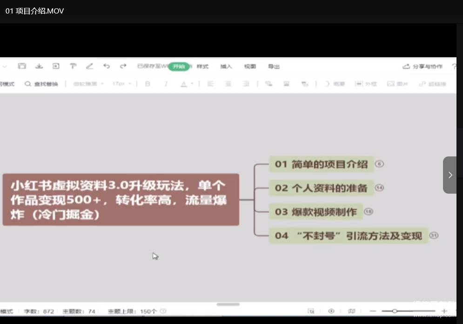Select the central topic node 小红书虚拟资料3.0

tap(121, 200)
